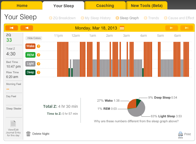This screenshot has height=144, width=196.
Task: Click help icon next to Light
Action: 39,64
